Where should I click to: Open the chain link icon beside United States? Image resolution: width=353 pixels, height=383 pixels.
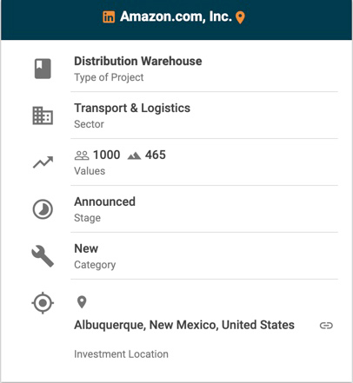click(x=326, y=326)
